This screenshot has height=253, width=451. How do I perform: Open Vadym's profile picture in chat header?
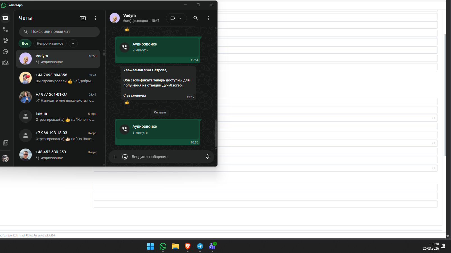(115, 18)
